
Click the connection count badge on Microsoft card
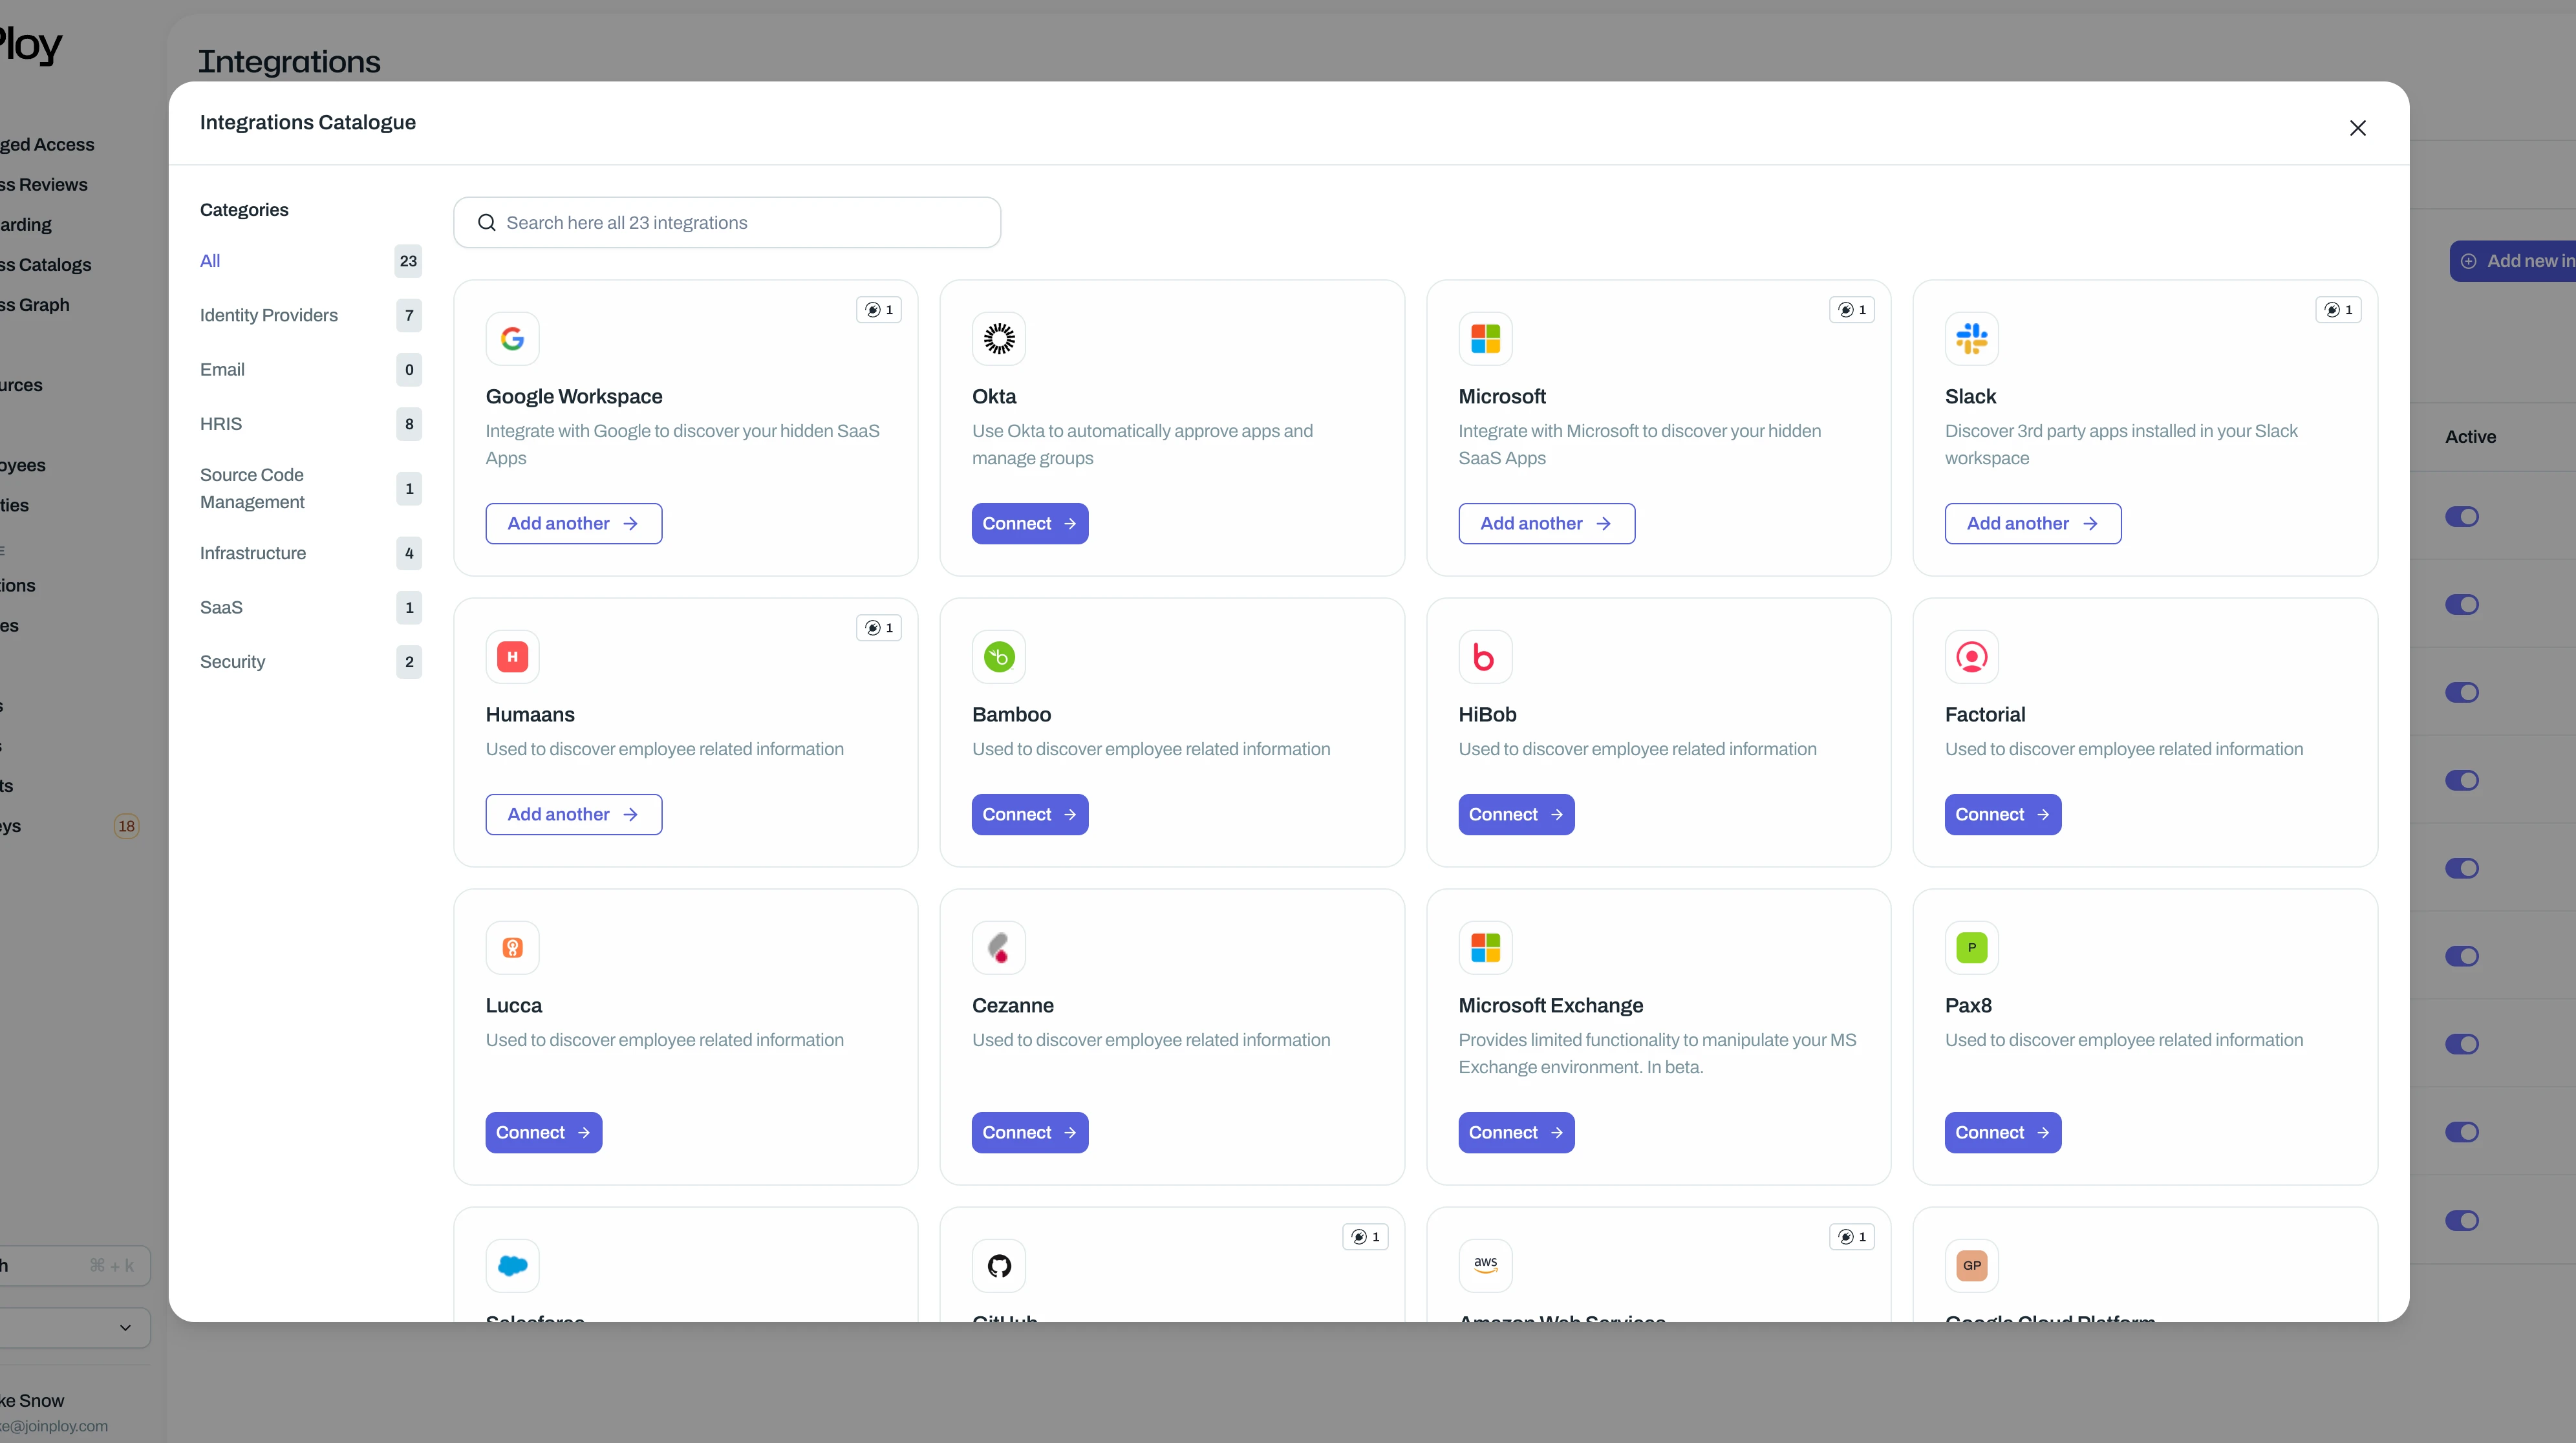[1852, 310]
